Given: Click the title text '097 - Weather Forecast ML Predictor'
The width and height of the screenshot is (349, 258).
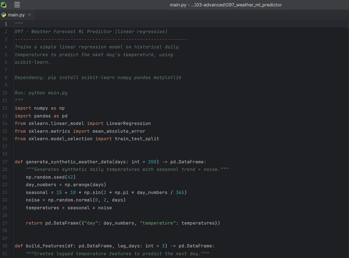Looking at the screenshot, I should (63, 32).
